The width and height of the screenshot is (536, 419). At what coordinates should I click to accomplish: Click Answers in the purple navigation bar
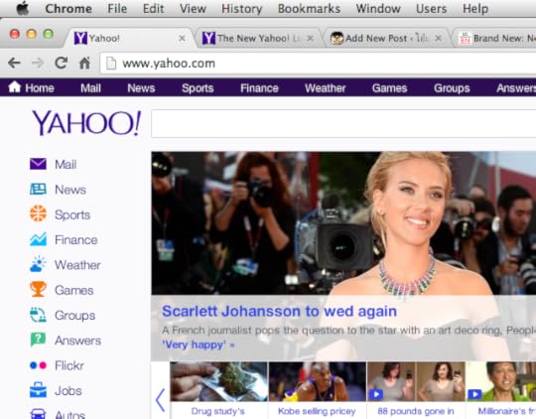516,88
